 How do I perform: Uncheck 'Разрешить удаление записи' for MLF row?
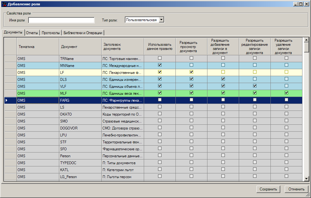click(286, 93)
